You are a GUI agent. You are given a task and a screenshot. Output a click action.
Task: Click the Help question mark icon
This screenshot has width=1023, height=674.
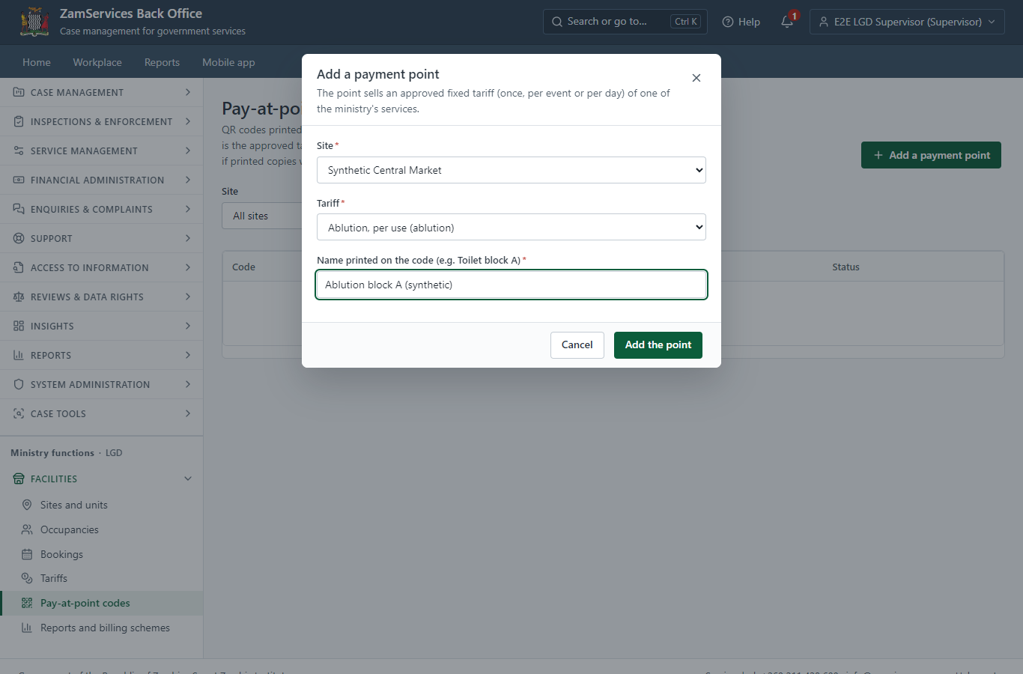pos(727,22)
